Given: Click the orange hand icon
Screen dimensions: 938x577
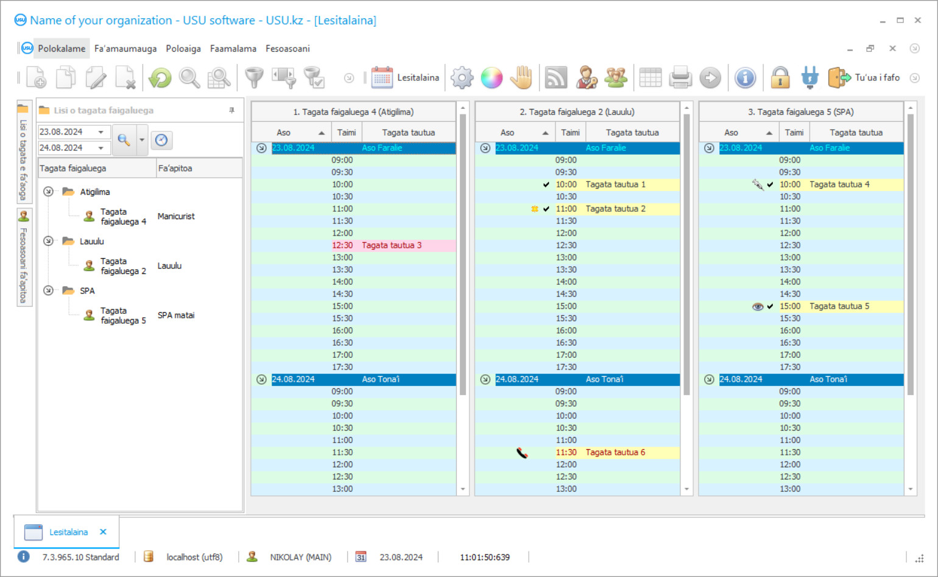Looking at the screenshot, I should [x=521, y=78].
